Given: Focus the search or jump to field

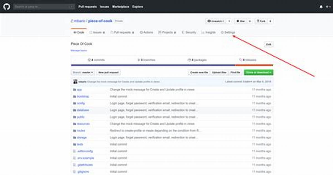Looking at the screenshot, I should (44, 7).
